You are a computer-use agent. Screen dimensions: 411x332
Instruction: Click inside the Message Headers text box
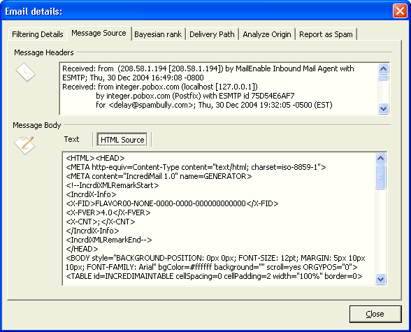pos(219,89)
